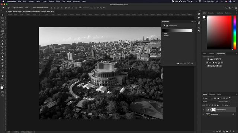Toggle lock all on the layer
238x133 pixels.
(x=218, y=105)
